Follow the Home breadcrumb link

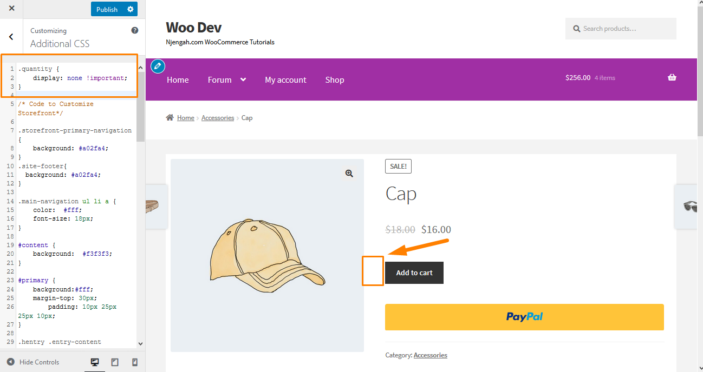tap(186, 118)
